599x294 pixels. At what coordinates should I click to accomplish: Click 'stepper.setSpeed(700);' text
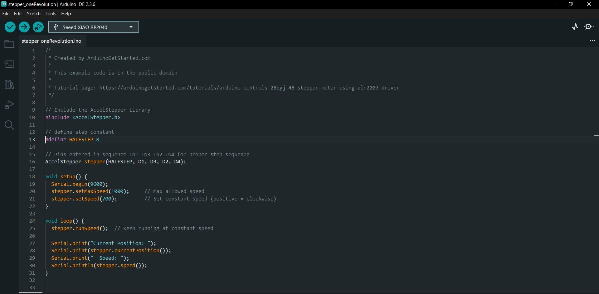tap(84, 199)
